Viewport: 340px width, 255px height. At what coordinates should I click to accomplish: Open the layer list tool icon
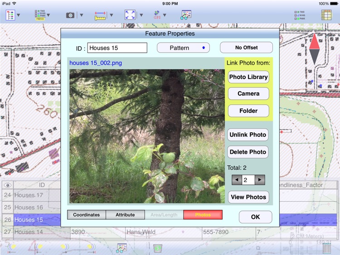(x=10, y=15)
